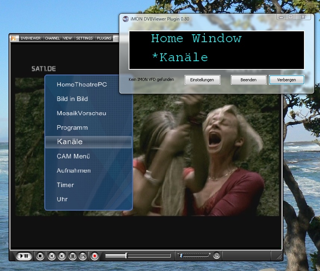The height and width of the screenshot is (271, 320).
Task: Click the Einstellungen button
Action: [202, 80]
